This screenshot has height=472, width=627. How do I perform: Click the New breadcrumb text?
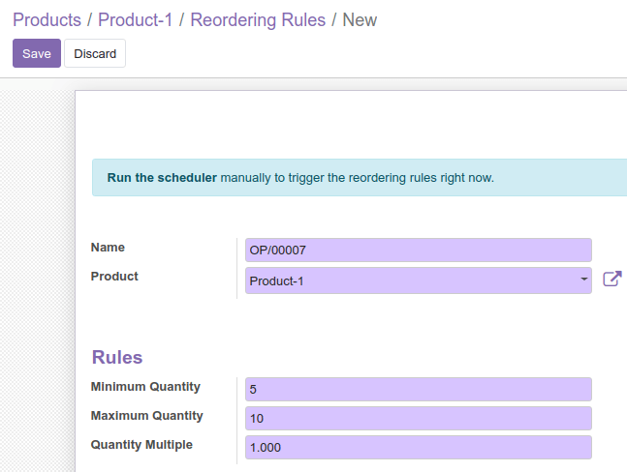pos(360,20)
